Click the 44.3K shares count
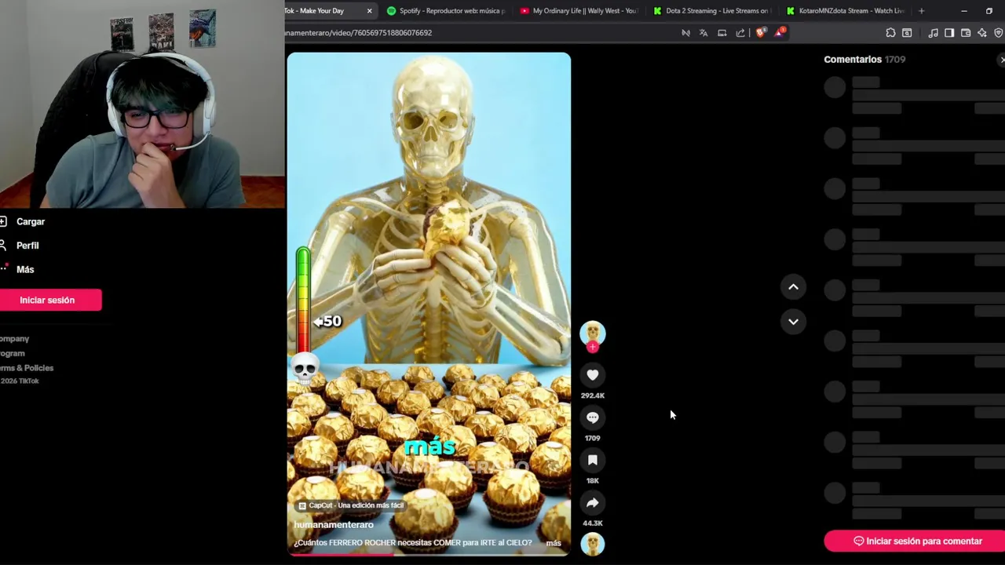 click(x=593, y=523)
